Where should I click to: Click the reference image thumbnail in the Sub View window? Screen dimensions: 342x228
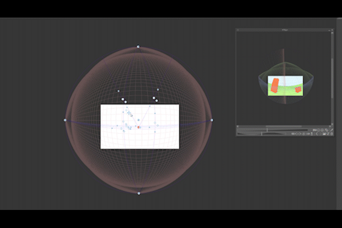tap(285, 86)
